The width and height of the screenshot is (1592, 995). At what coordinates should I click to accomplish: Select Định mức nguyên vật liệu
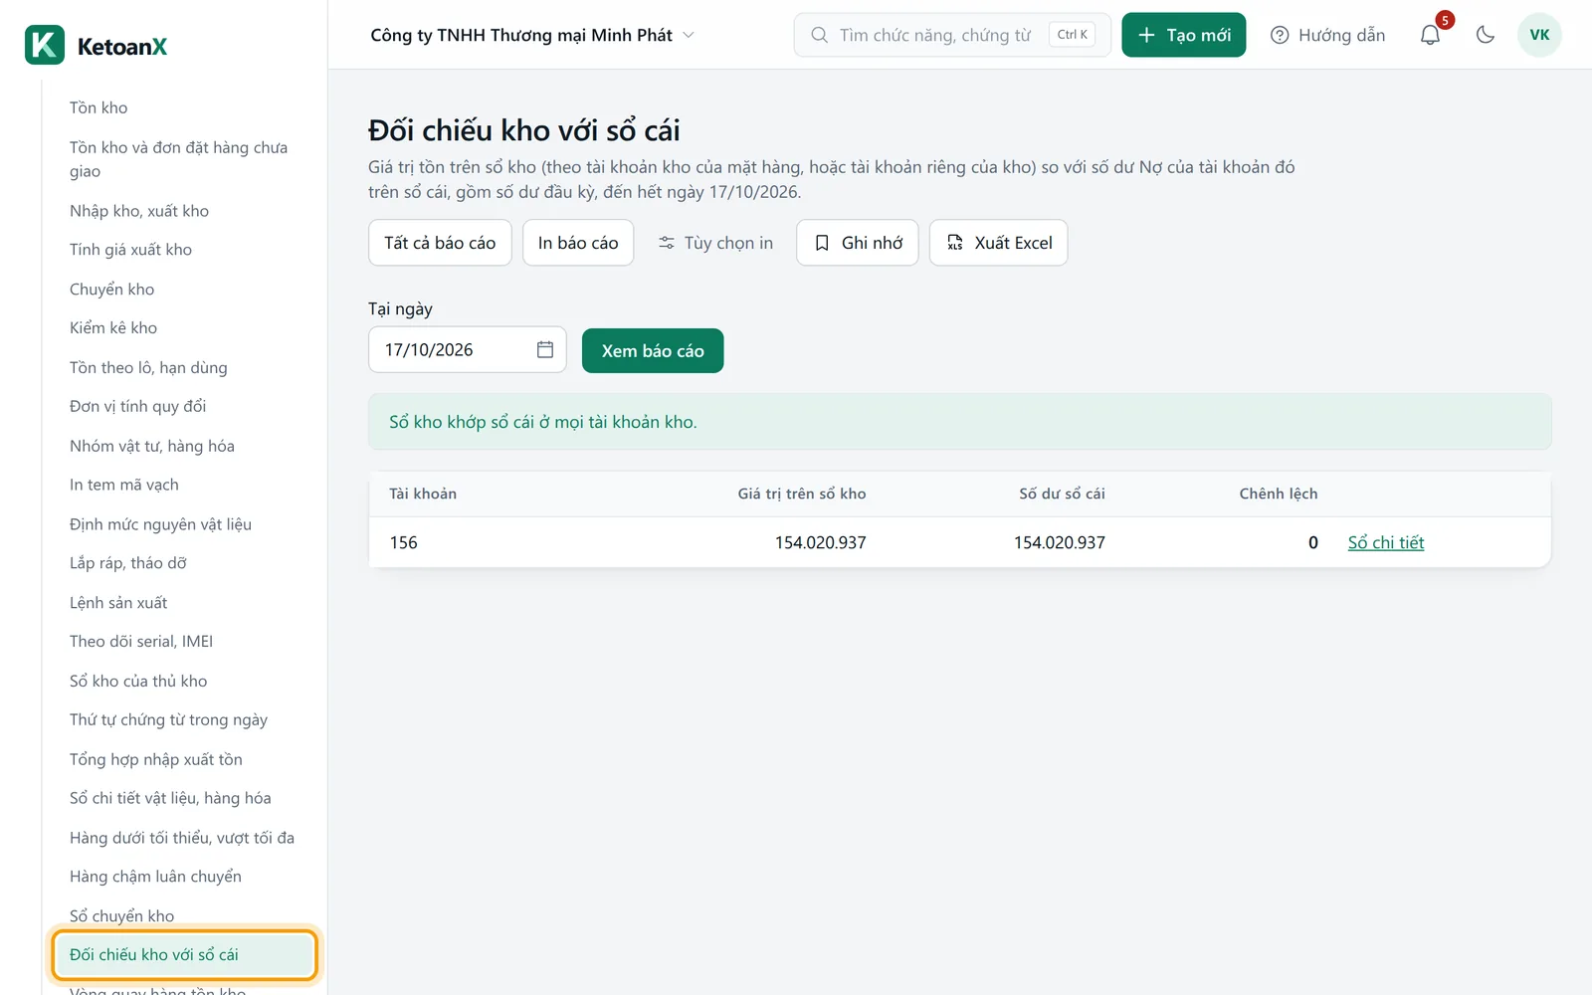[x=160, y=525]
